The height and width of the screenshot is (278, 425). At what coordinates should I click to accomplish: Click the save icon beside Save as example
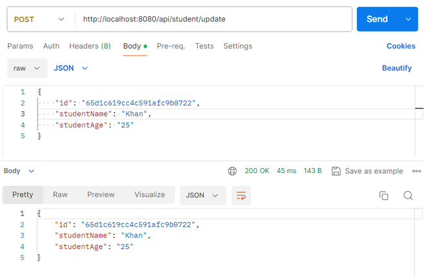pyautogui.click(x=336, y=171)
